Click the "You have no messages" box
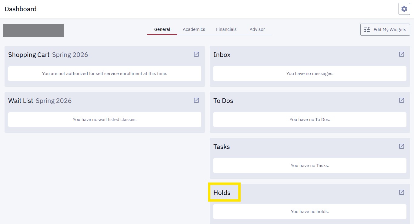 tap(310, 74)
